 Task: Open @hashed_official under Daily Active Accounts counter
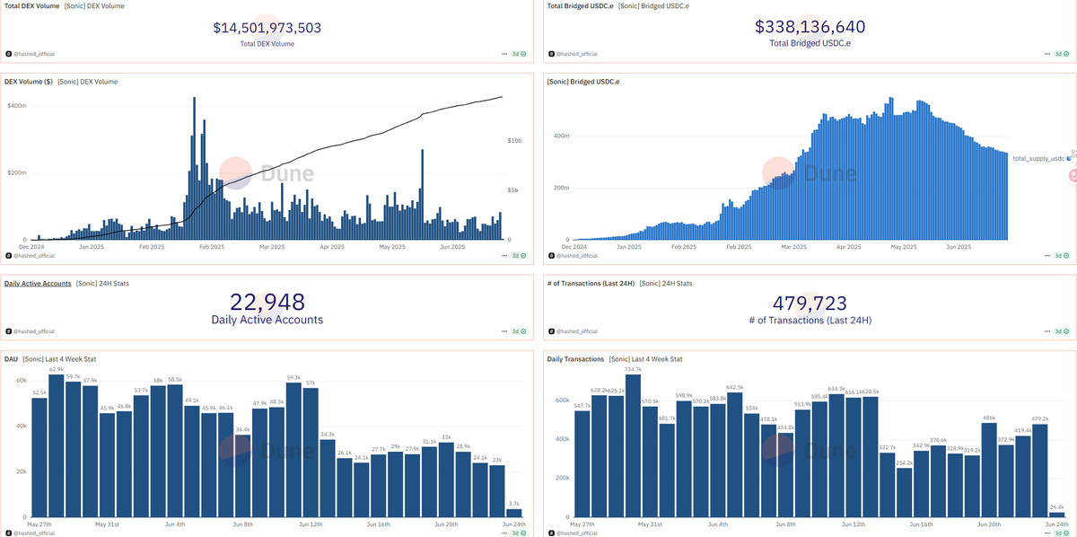point(32,331)
